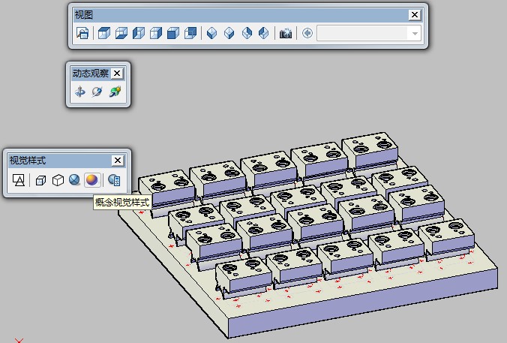Viewport: 507px width, 343px height.
Task: Activate Free Orbit tool
Action: [x=97, y=92]
